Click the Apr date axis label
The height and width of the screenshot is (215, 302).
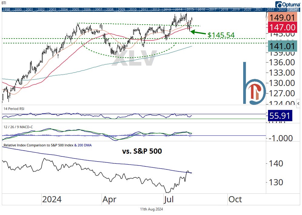point(109,200)
